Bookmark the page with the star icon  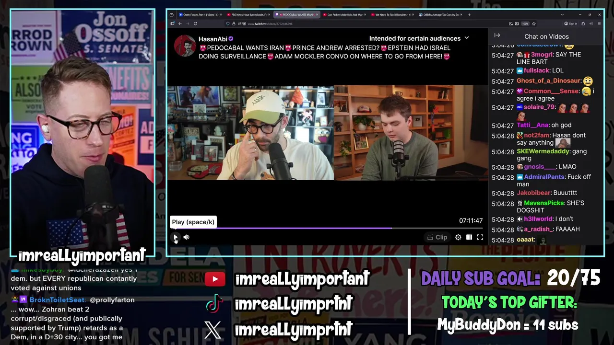click(x=533, y=23)
